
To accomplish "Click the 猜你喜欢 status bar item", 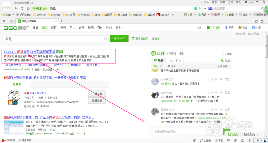I will (x=25, y=140).
